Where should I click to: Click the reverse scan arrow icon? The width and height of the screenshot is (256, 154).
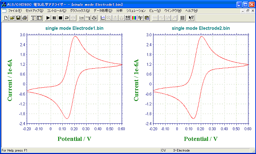coord(67,18)
